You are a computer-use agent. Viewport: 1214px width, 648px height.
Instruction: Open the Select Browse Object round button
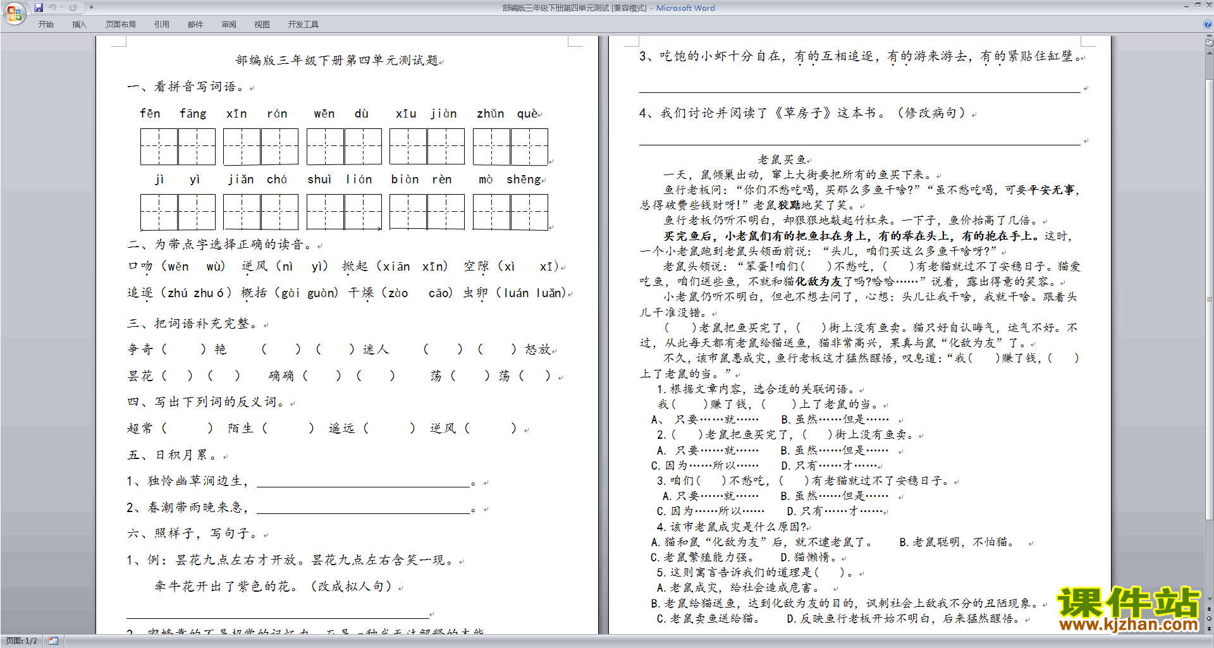(1210, 619)
